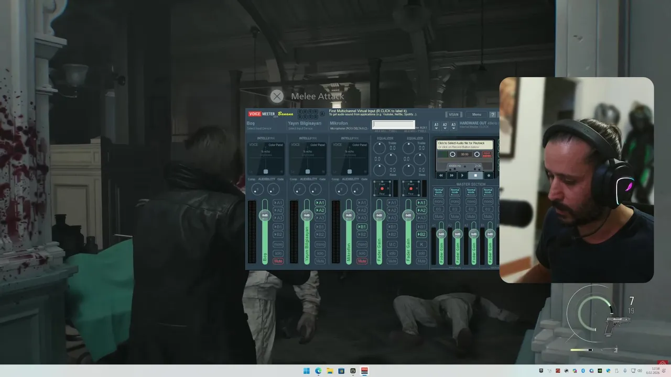Disable A1 routing on Yayın Bilgisayarı

pos(320,203)
